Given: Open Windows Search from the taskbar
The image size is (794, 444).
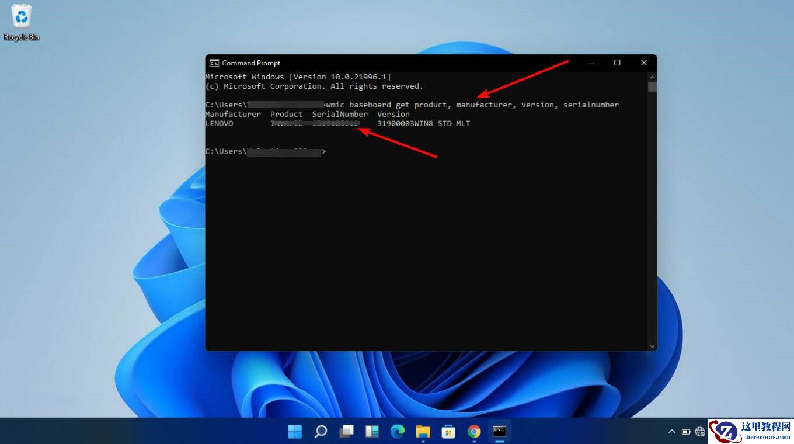Looking at the screenshot, I should click(321, 431).
